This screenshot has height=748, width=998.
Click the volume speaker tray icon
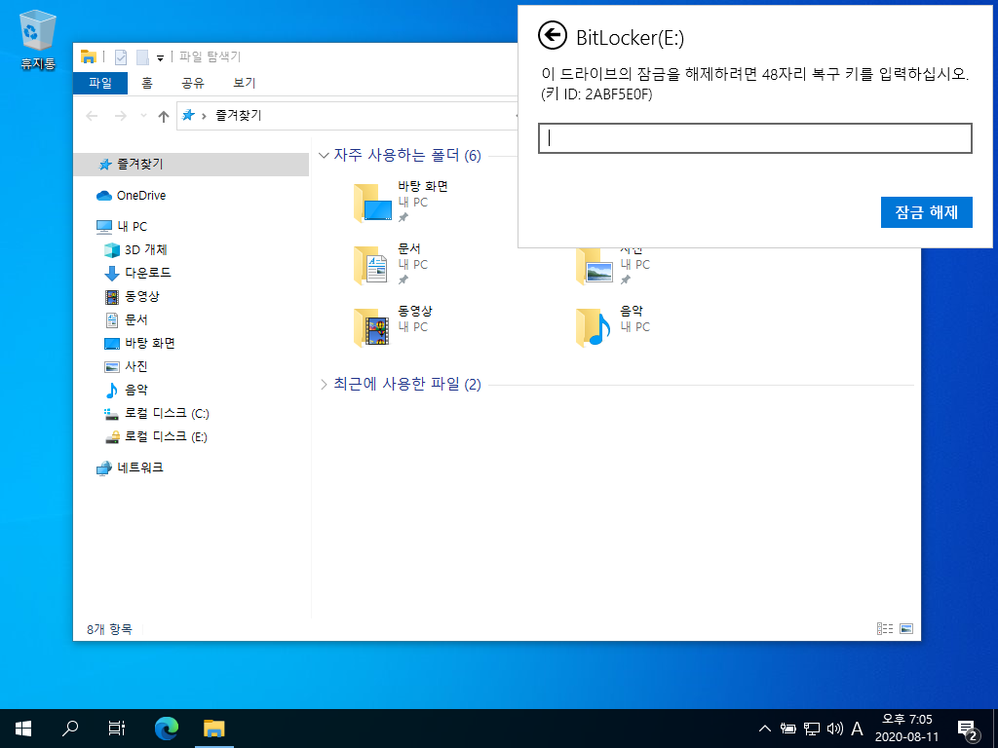click(834, 729)
